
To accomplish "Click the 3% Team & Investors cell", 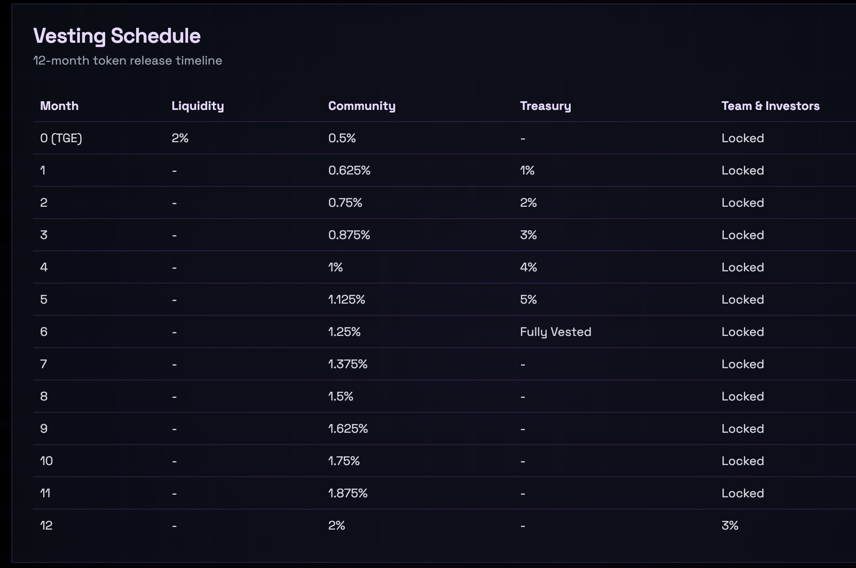I will pyautogui.click(x=729, y=526).
